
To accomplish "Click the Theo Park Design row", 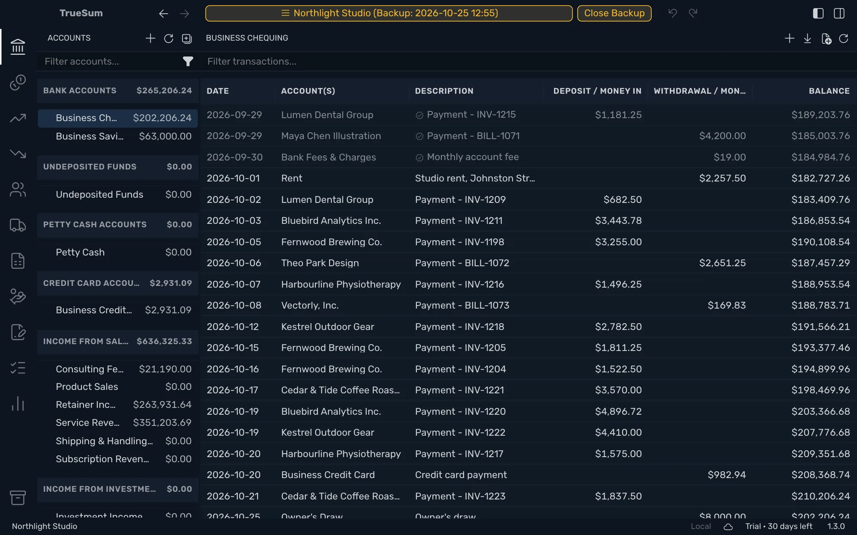I will point(528,263).
